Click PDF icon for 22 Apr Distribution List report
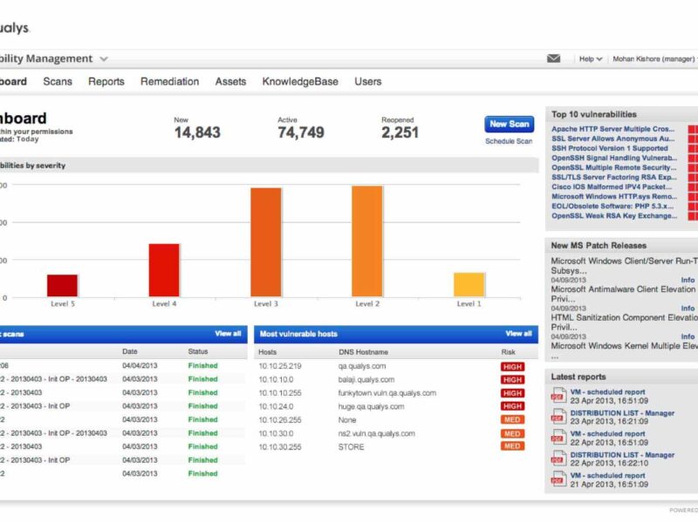The image size is (698, 523). [x=558, y=458]
